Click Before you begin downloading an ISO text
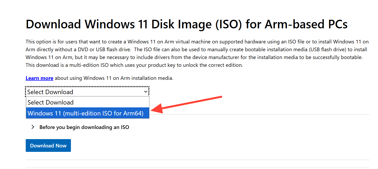 (84, 127)
